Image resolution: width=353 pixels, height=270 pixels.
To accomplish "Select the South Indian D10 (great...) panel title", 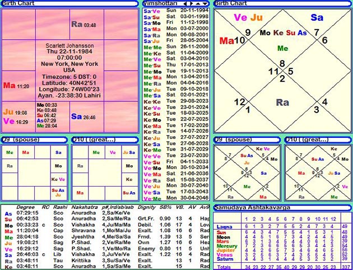I will point(94,139).
